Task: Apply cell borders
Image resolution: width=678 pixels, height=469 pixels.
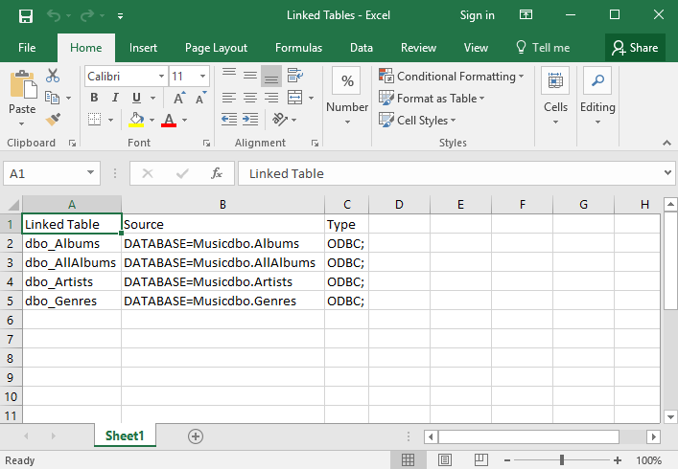Action: click(94, 120)
